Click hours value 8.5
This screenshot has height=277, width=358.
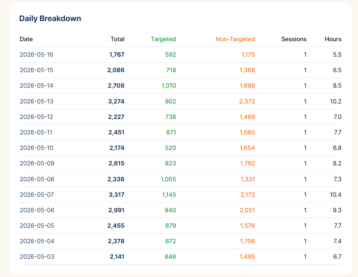[337, 86]
